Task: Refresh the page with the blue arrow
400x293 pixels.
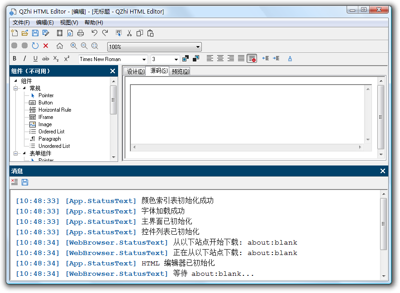Action: point(35,46)
